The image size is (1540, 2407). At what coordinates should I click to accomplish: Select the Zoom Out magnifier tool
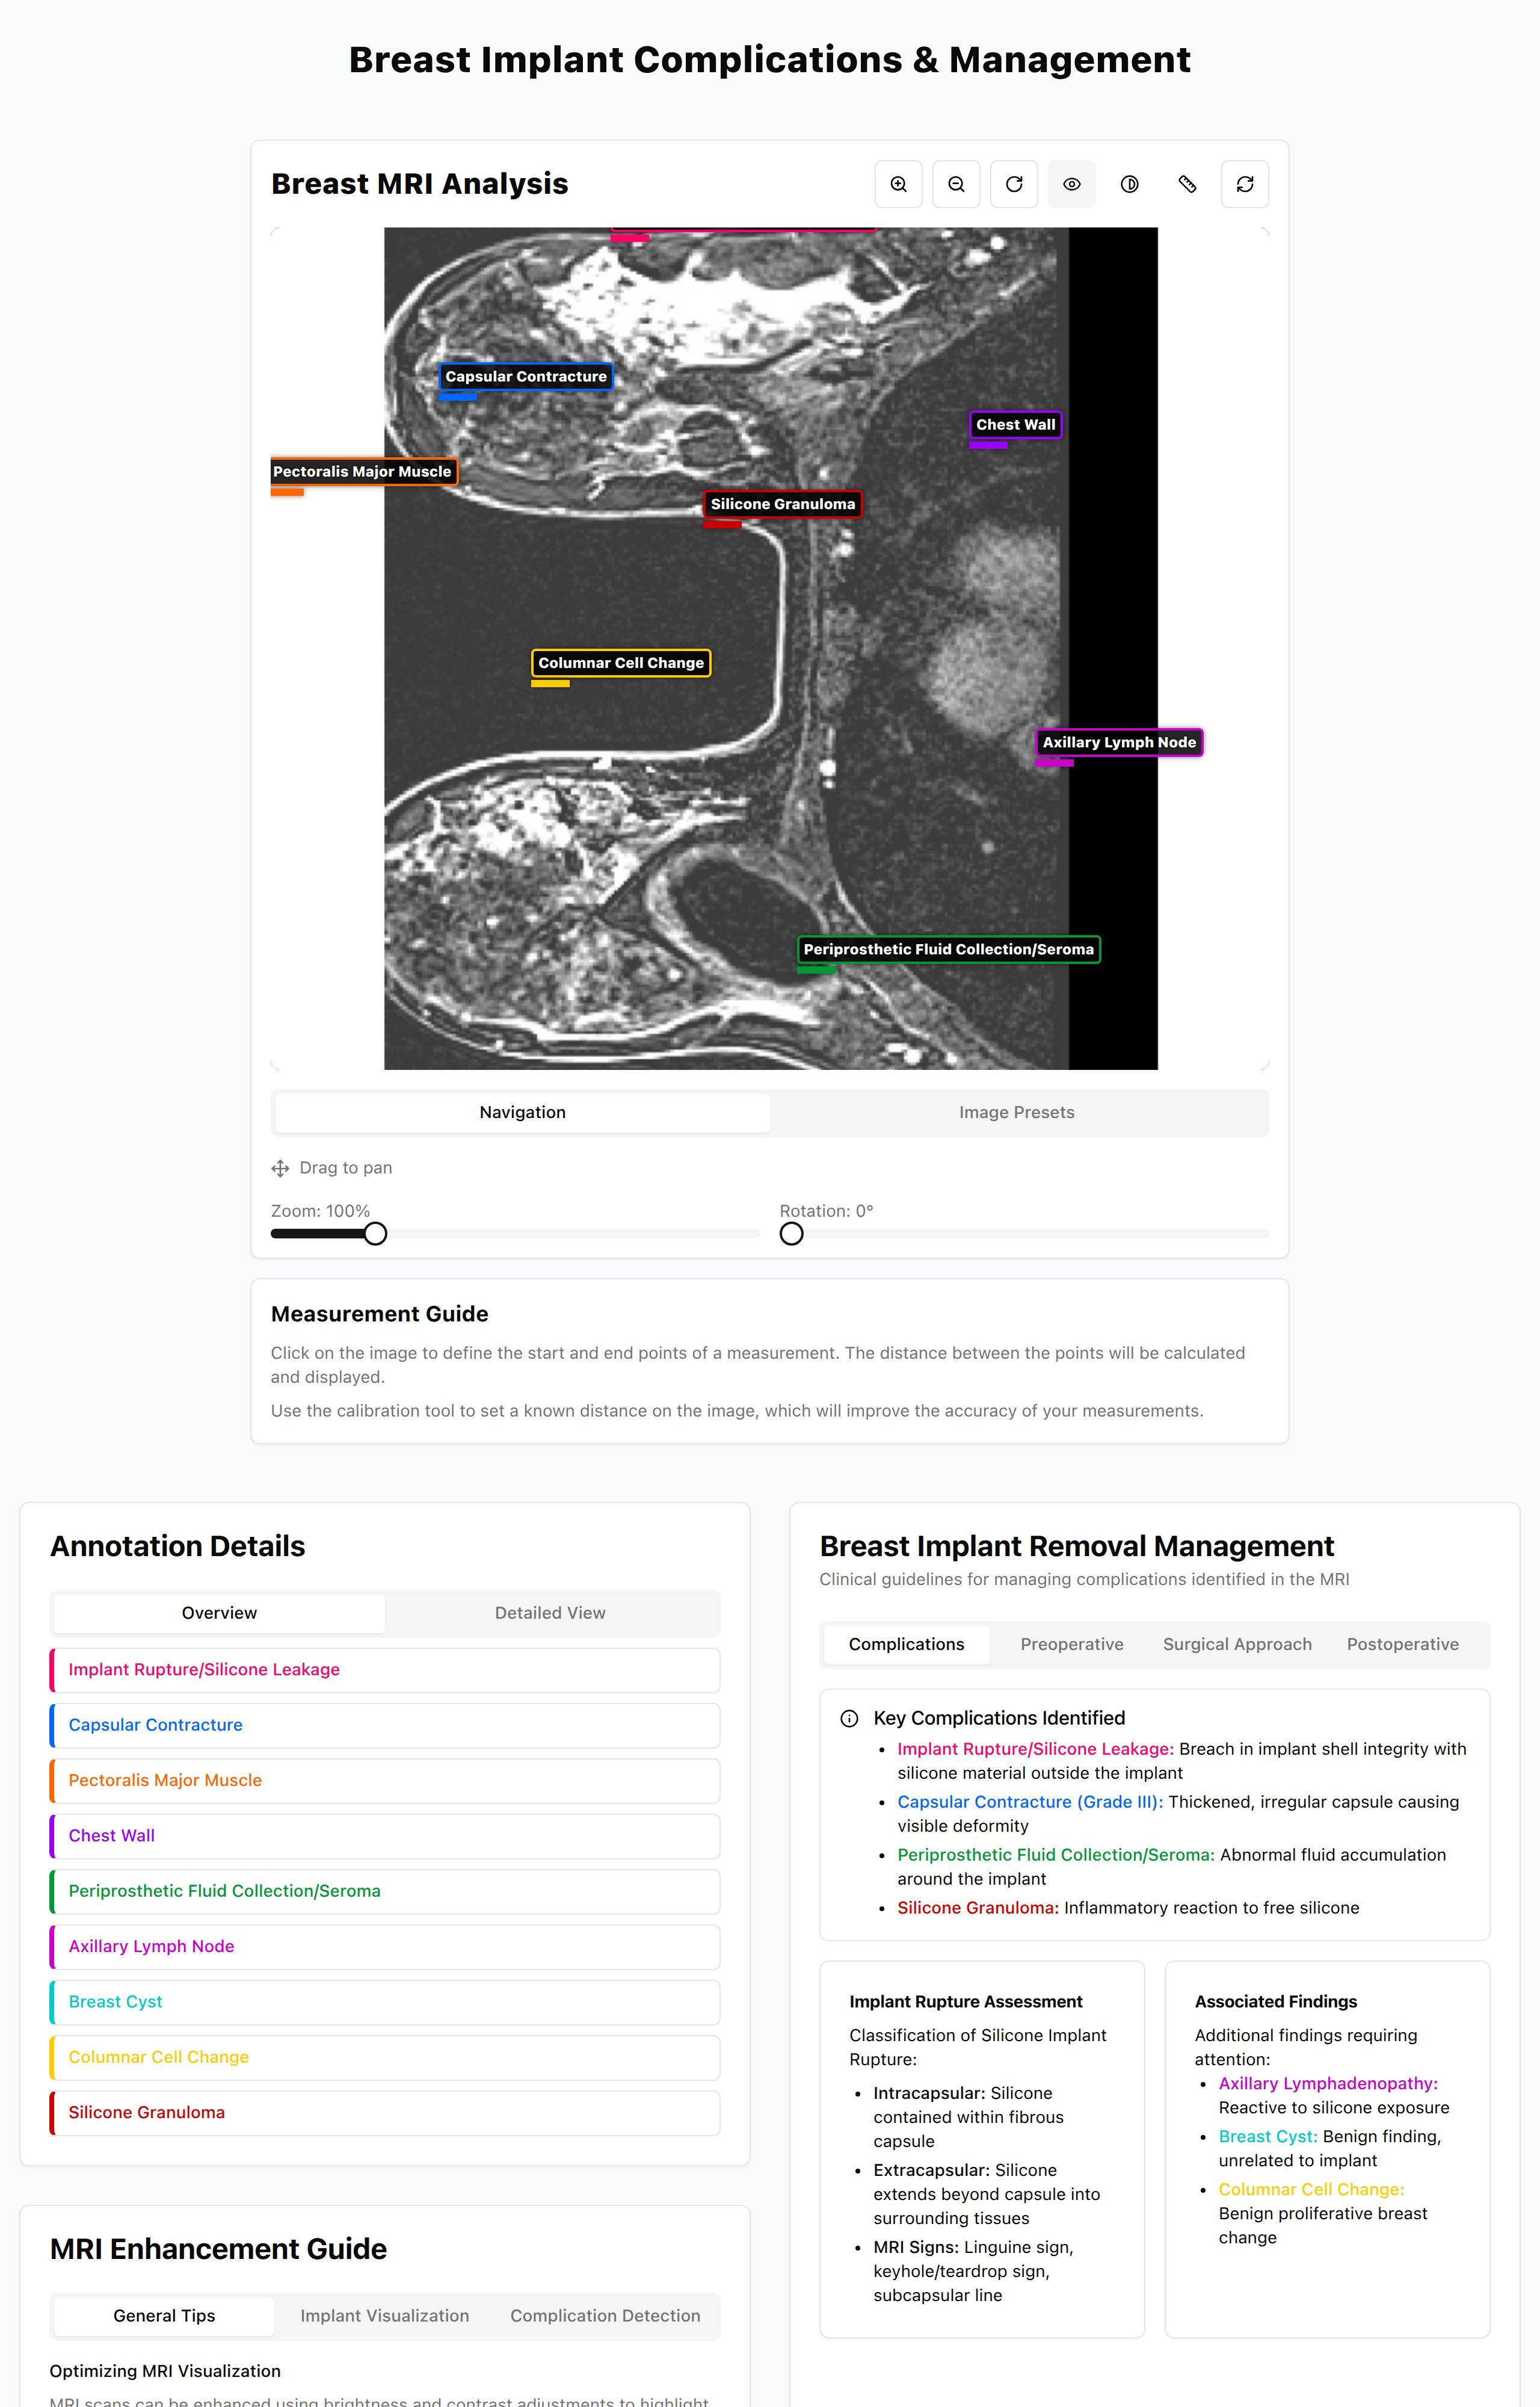(x=956, y=184)
